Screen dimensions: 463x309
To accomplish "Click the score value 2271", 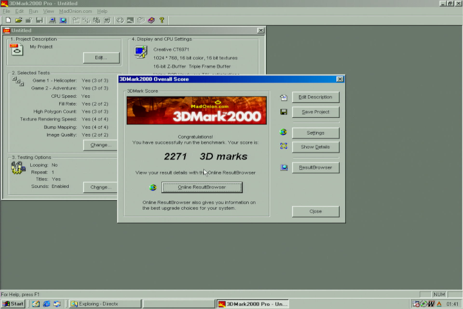I will 176,156.
